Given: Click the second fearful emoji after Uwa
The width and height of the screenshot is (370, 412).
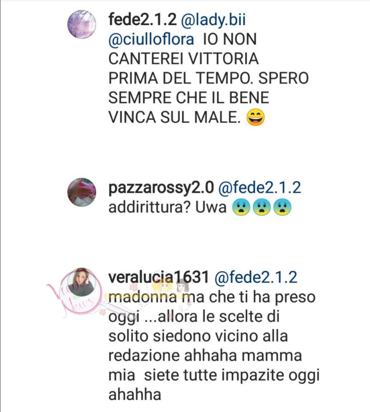Looking at the screenshot, I should (261, 207).
